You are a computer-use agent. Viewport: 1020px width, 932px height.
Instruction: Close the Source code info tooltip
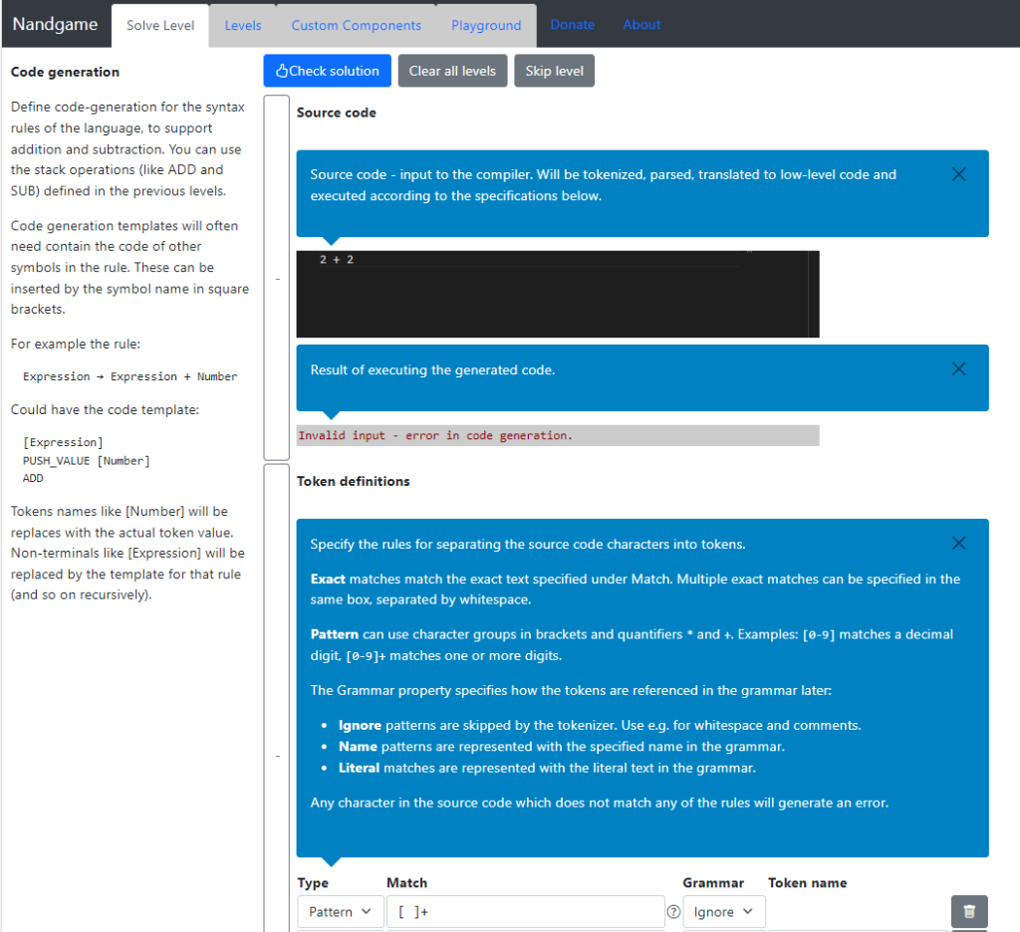click(x=958, y=174)
